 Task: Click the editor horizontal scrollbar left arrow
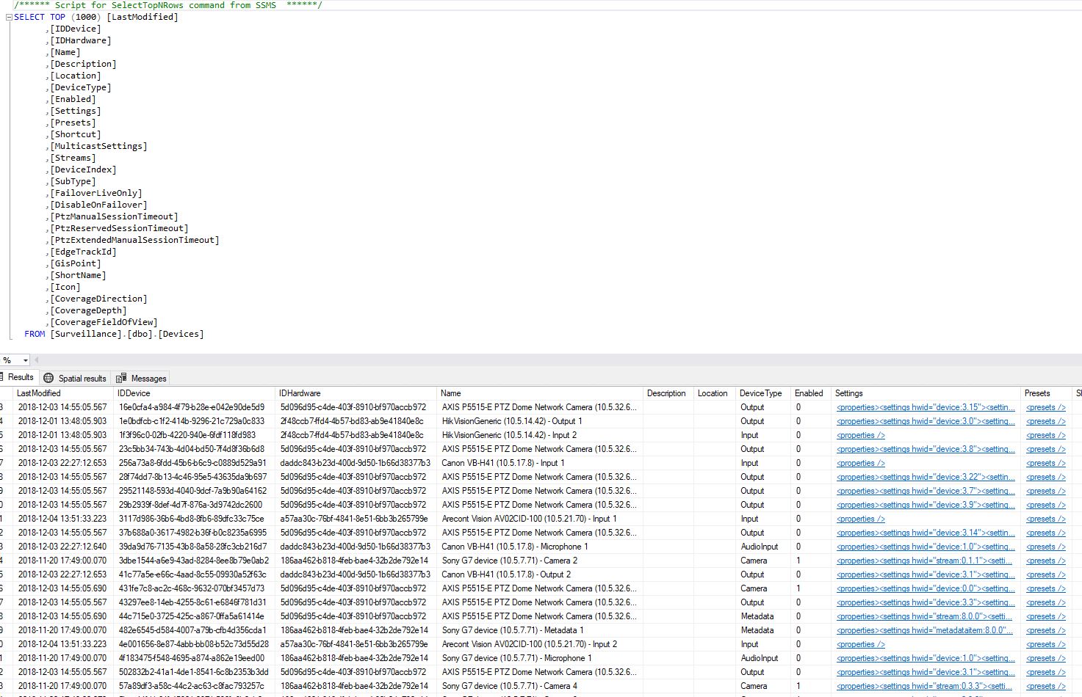click(37, 360)
